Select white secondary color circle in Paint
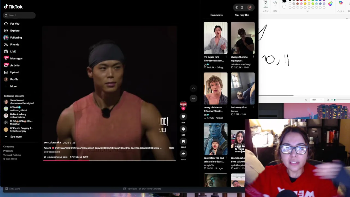 pyautogui.click(x=284, y=7)
